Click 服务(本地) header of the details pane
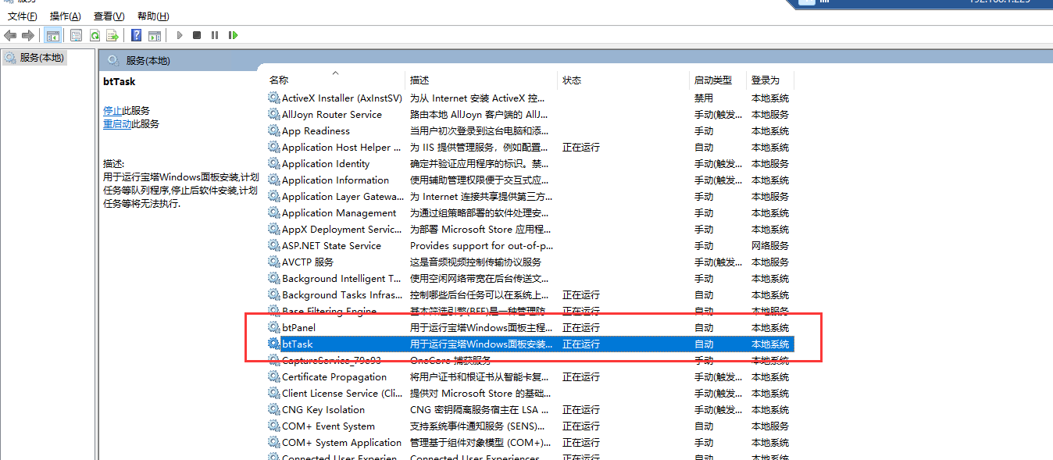This screenshot has height=460, width=1053. tap(148, 61)
